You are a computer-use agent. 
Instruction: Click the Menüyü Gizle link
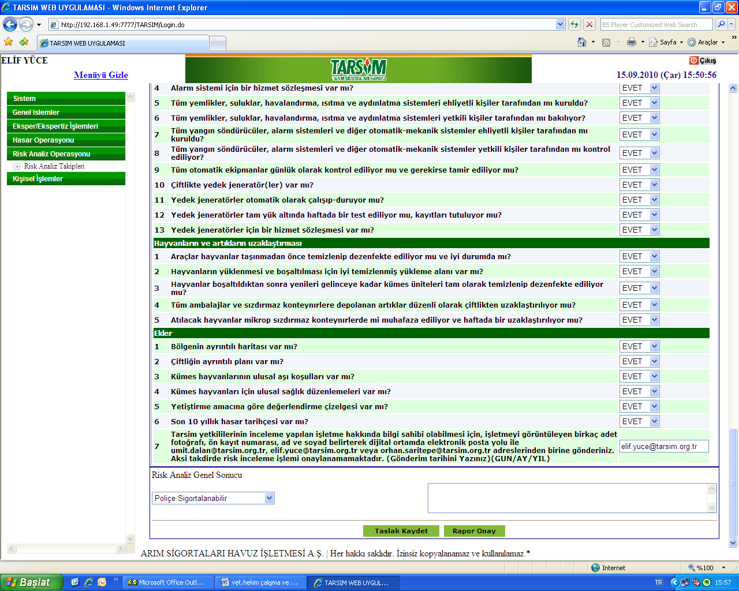click(x=101, y=75)
